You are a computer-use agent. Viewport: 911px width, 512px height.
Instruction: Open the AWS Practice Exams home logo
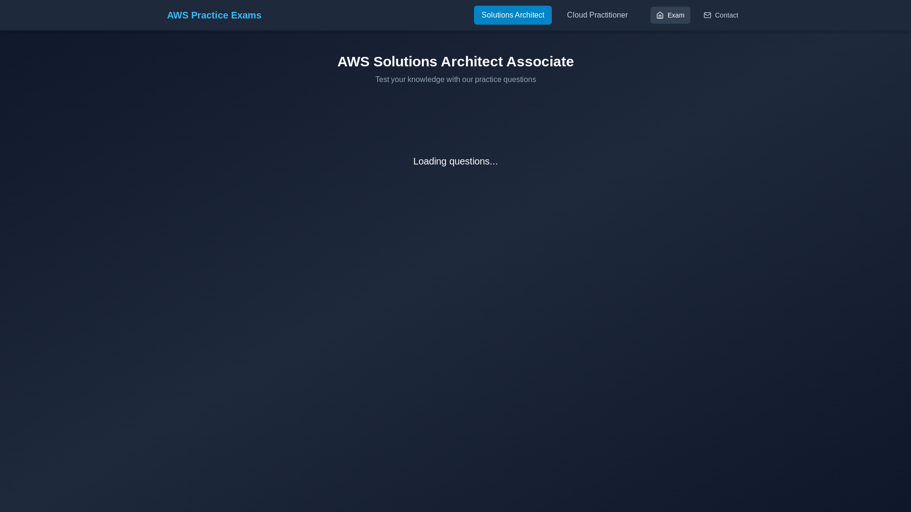[x=214, y=15]
